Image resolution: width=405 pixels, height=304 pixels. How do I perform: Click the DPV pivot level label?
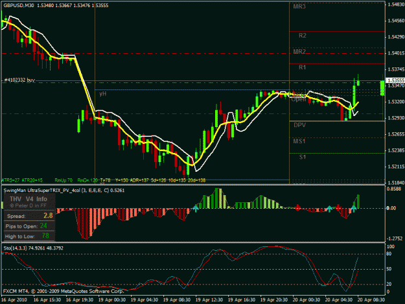299,125
